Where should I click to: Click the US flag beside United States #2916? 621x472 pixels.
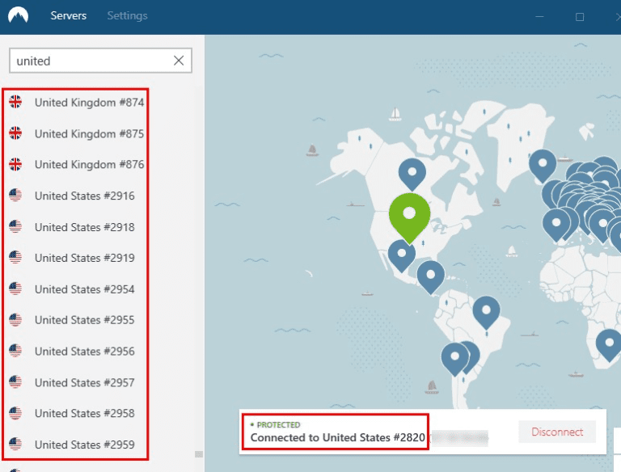[15, 196]
